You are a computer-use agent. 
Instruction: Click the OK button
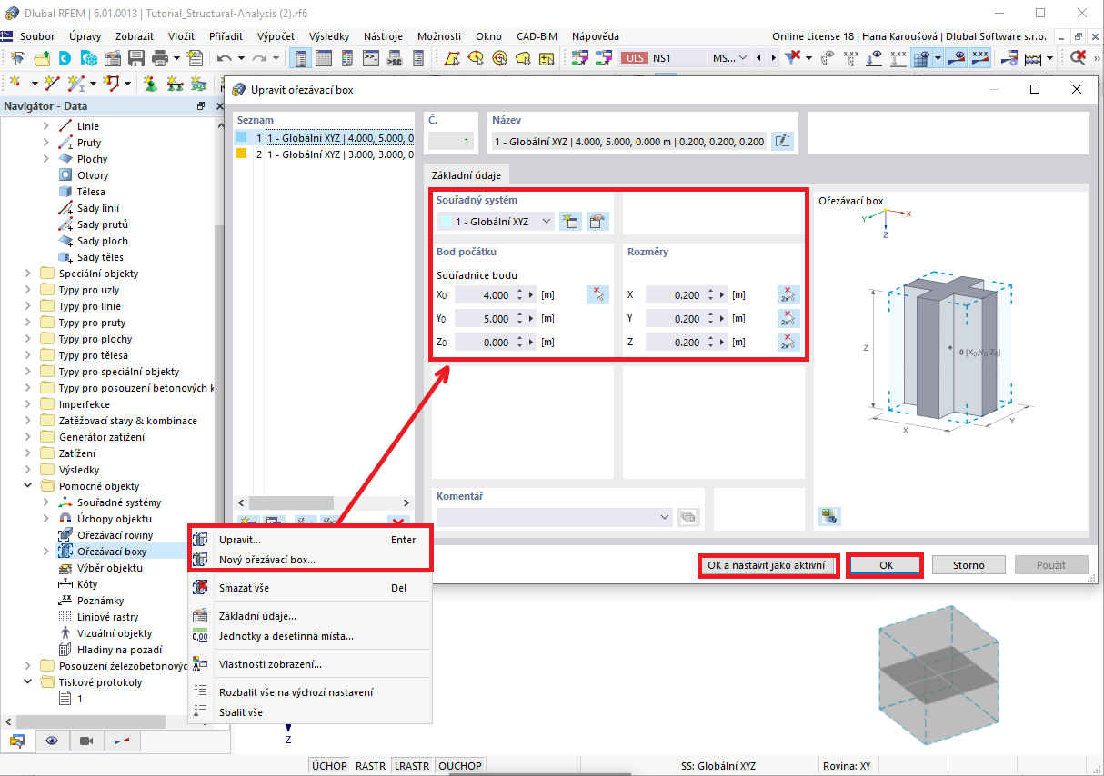click(886, 565)
